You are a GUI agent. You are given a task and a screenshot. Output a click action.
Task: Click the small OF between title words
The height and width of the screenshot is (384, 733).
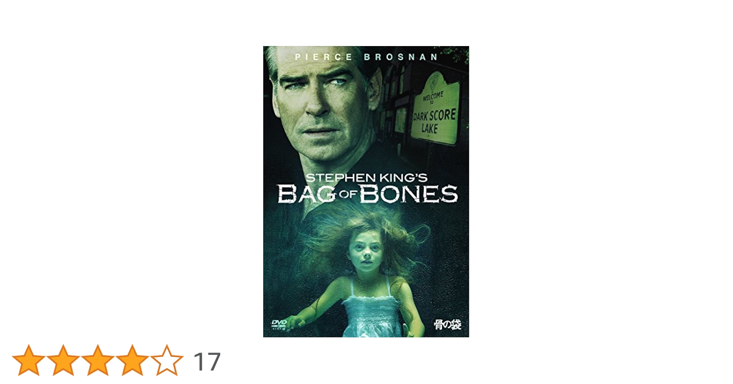click(348, 195)
